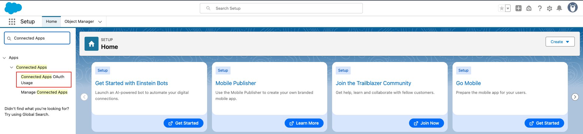Click the Setup badge on Trailblazer Community card
Image resolution: width=583 pixels, height=134 pixels.
343,70
